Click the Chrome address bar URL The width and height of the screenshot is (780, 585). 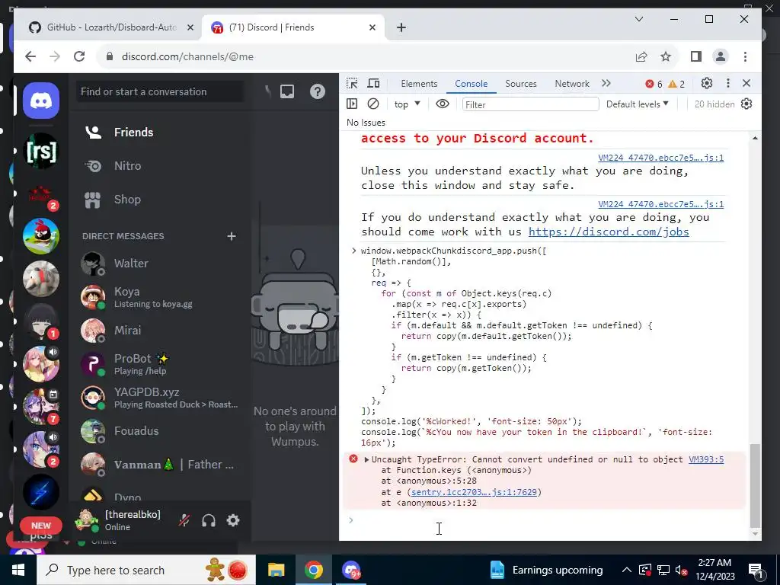tap(187, 56)
